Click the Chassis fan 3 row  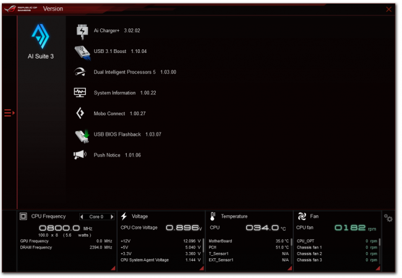pyautogui.click(x=337, y=260)
